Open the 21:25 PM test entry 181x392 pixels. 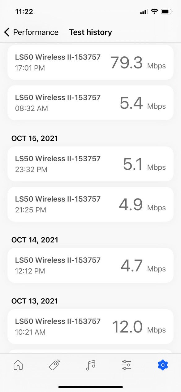pos(90,204)
